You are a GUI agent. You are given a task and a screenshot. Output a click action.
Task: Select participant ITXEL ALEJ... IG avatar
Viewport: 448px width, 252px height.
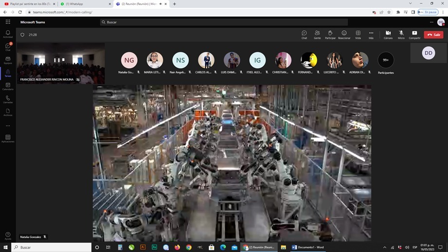coord(257,60)
